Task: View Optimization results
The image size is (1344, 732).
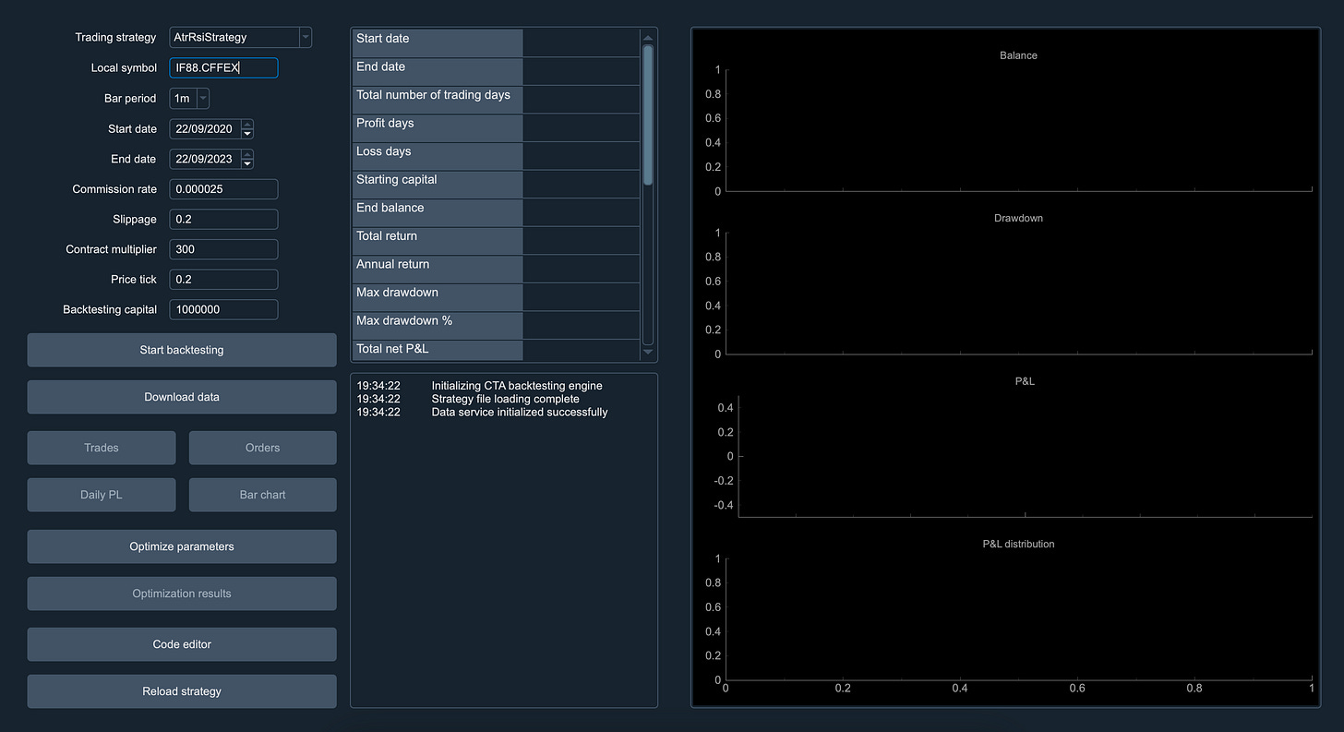Action: coord(181,593)
